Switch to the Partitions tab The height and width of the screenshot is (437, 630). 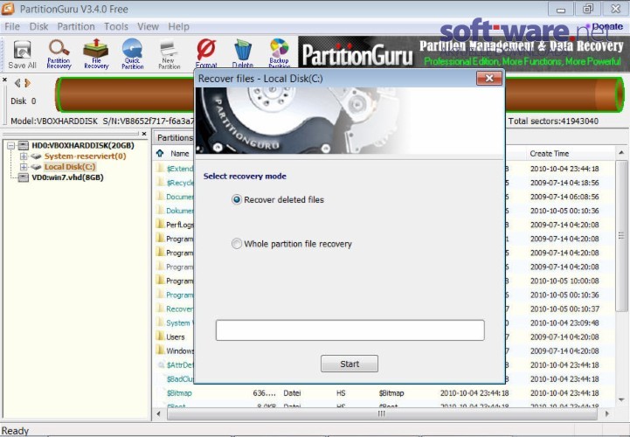pos(174,137)
